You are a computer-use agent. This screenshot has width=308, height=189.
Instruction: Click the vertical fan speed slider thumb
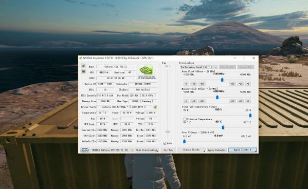(x=168, y=131)
